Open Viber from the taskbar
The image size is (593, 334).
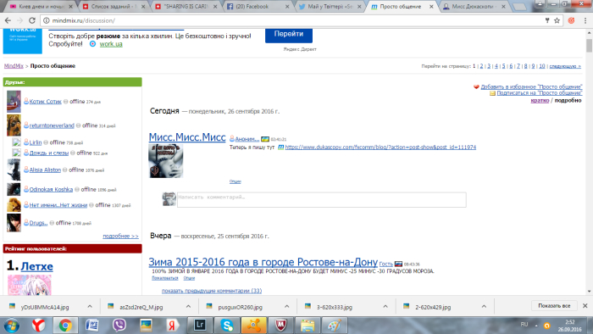[119, 325]
